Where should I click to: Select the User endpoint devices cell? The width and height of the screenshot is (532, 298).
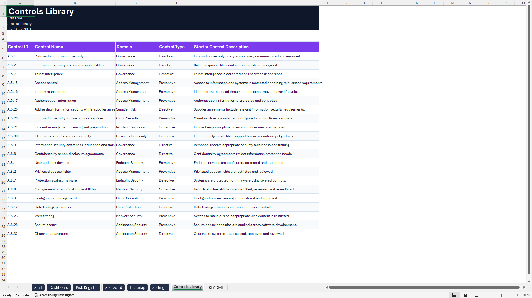[75, 163]
